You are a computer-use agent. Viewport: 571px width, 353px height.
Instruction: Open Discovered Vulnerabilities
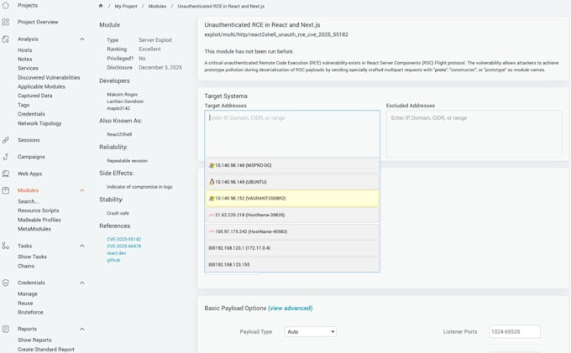click(x=49, y=77)
